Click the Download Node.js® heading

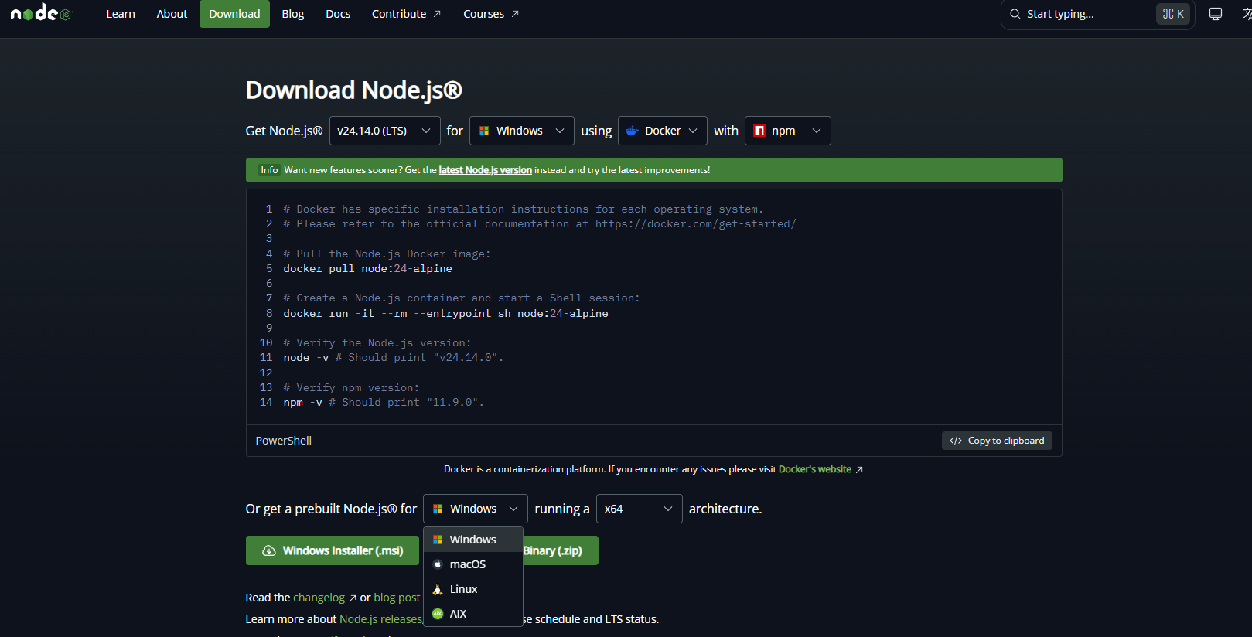(354, 90)
